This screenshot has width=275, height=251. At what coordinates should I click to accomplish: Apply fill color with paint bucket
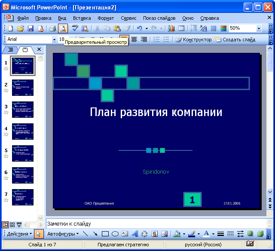(177, 234)
